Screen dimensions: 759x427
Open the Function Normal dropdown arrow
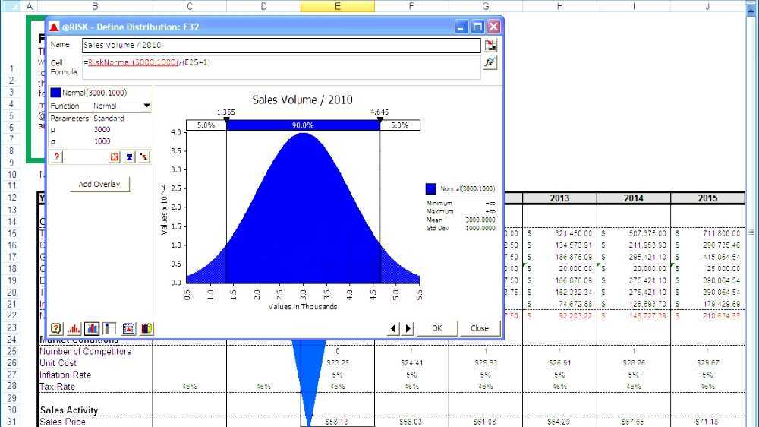[x=146, y=106]
